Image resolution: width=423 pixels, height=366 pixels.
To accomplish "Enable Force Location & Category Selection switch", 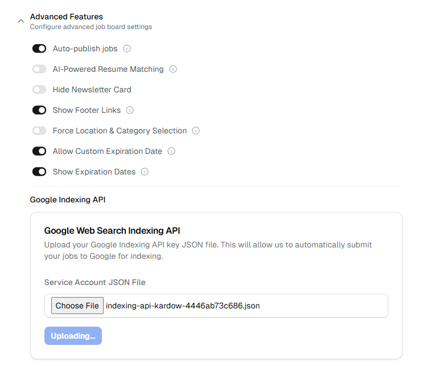I will pos(39,131).
